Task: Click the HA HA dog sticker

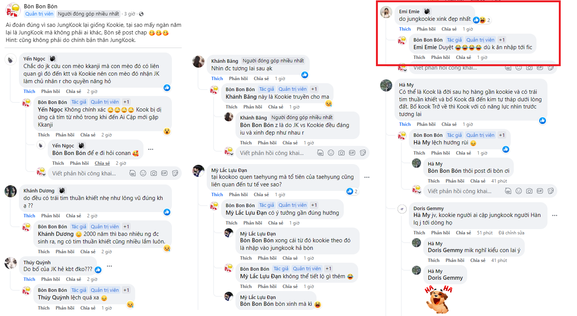Action: tap(439, 299)
